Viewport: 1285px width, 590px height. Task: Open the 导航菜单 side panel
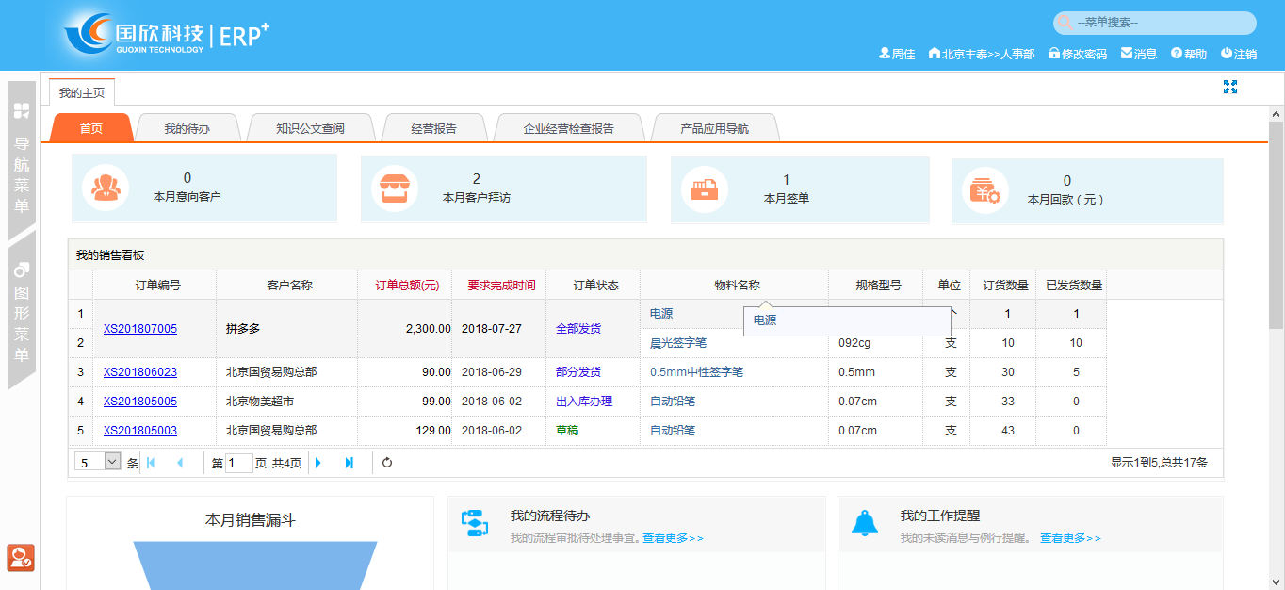coord(22,160)
